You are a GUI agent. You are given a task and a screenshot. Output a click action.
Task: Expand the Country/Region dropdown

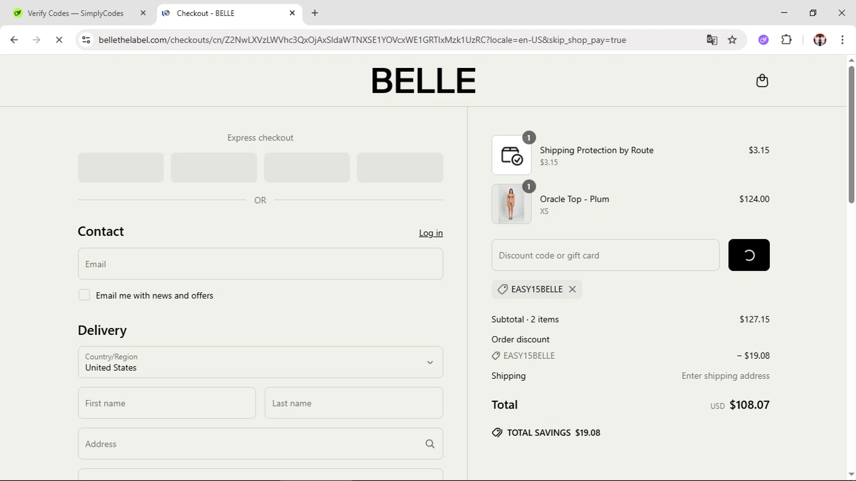260,362
